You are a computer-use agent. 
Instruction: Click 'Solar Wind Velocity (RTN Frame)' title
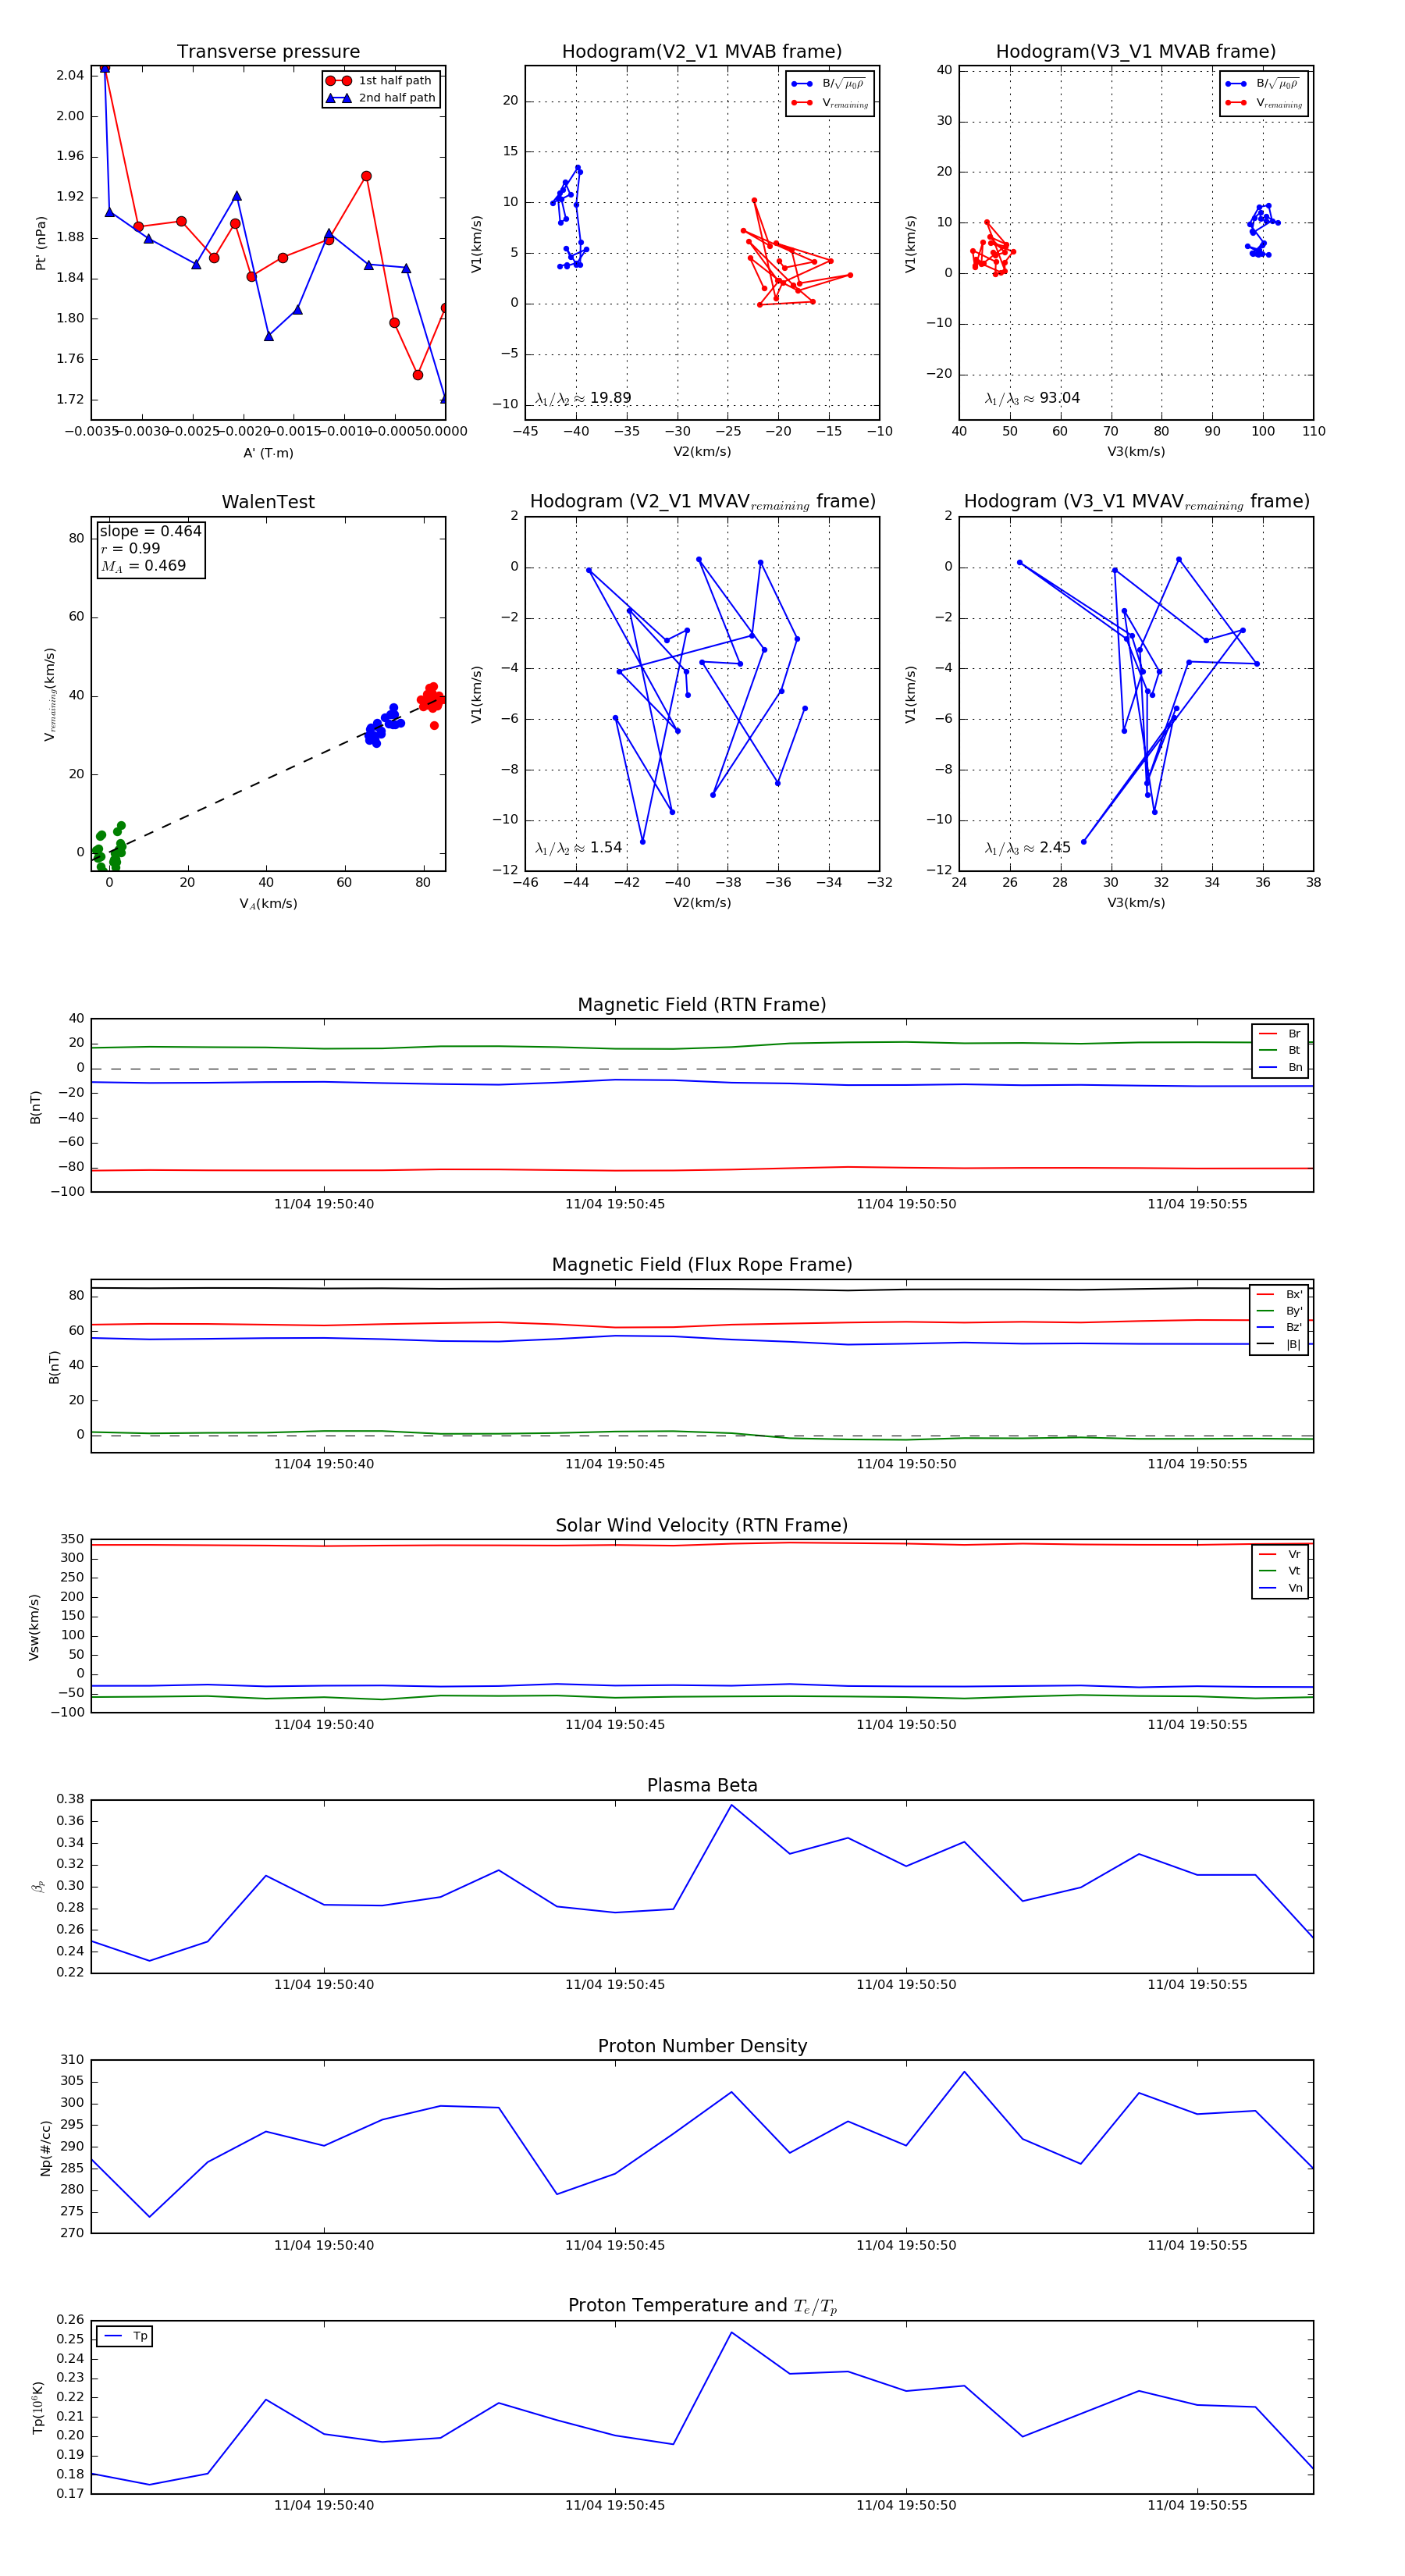coord(702,1525)
